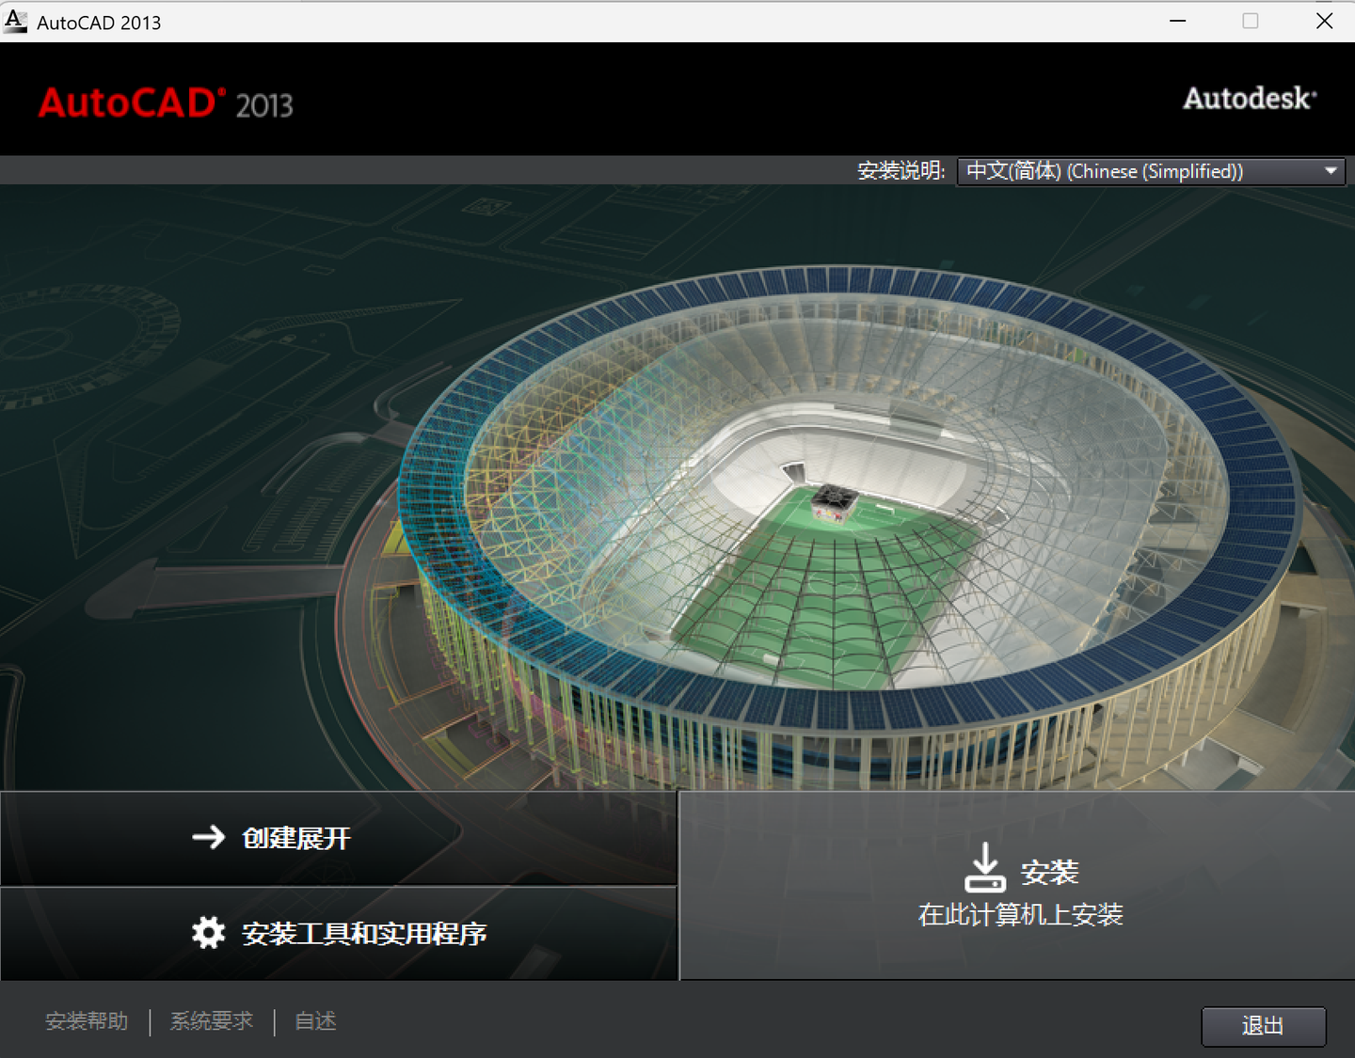Open the 自述 readme link

point(315,1021)
